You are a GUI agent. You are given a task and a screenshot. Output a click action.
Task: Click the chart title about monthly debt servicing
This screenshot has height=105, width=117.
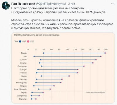(x=37, y=35)
